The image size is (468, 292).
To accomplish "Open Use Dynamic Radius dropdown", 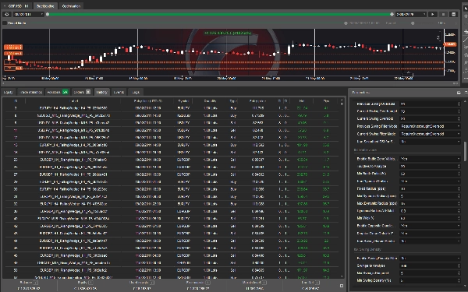I will 430,181.
